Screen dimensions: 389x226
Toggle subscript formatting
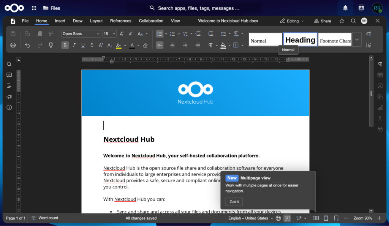coord(110,45)
